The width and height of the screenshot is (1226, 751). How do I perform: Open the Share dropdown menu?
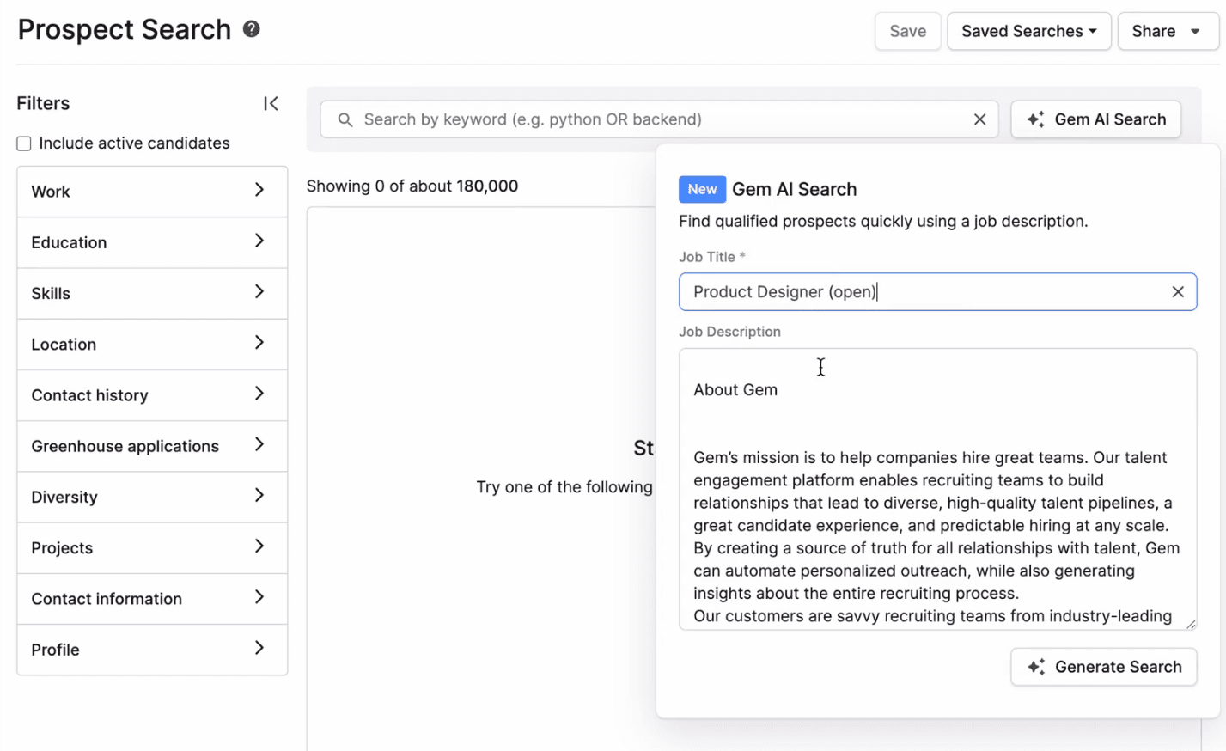[x=1168, y=31]
